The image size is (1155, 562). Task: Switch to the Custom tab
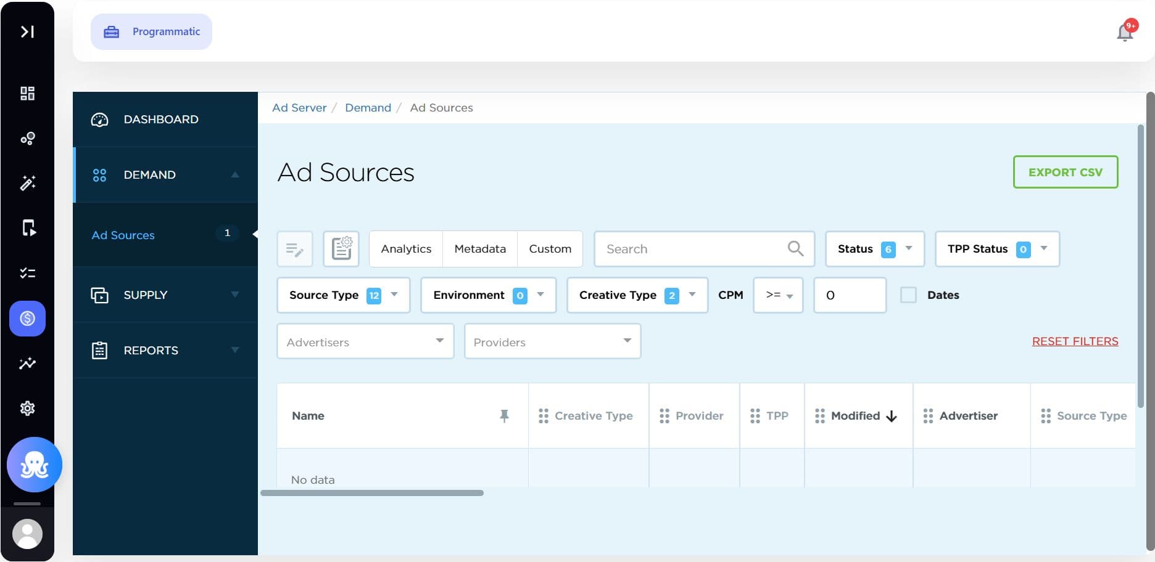tap(550, 249)
